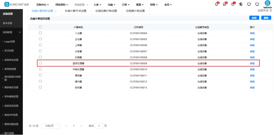Check the box for row 上架费

[x=40, y=45]
